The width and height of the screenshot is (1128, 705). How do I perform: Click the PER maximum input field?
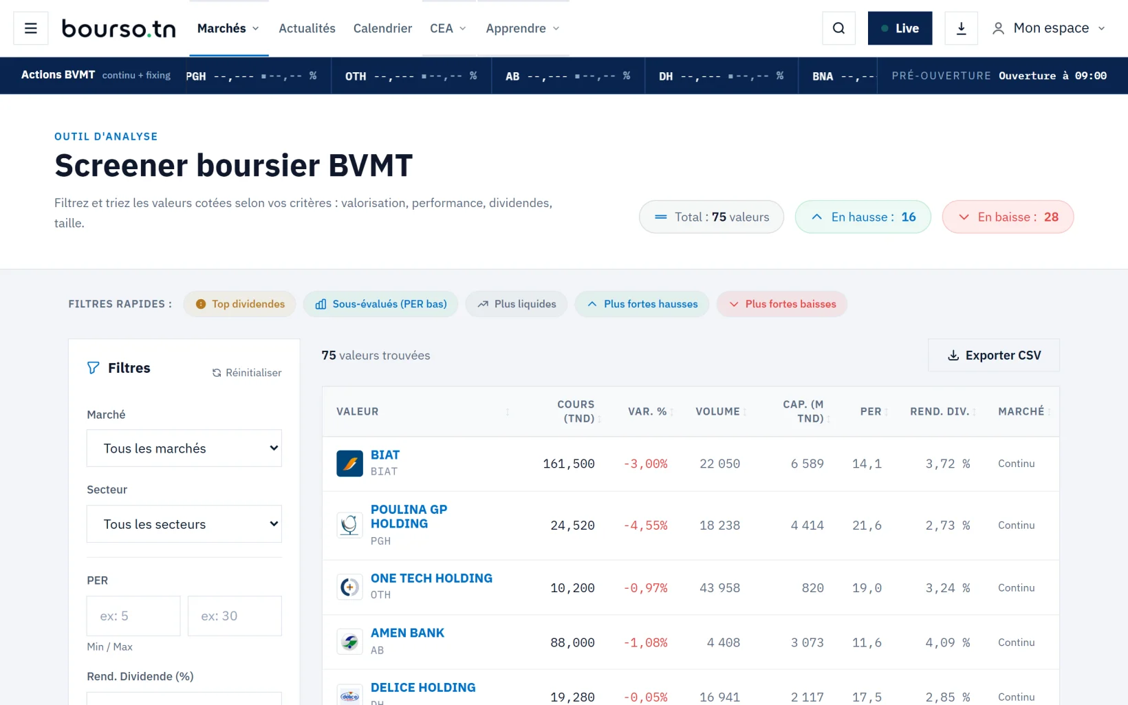235,616
